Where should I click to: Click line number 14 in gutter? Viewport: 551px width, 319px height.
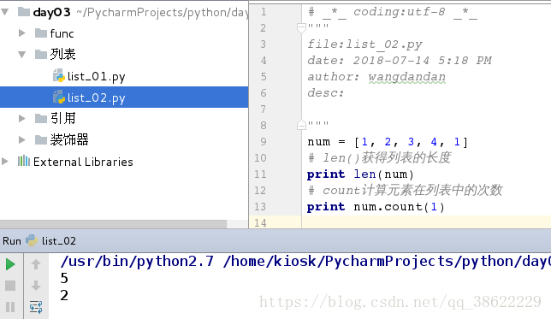(x=260, y=222)
